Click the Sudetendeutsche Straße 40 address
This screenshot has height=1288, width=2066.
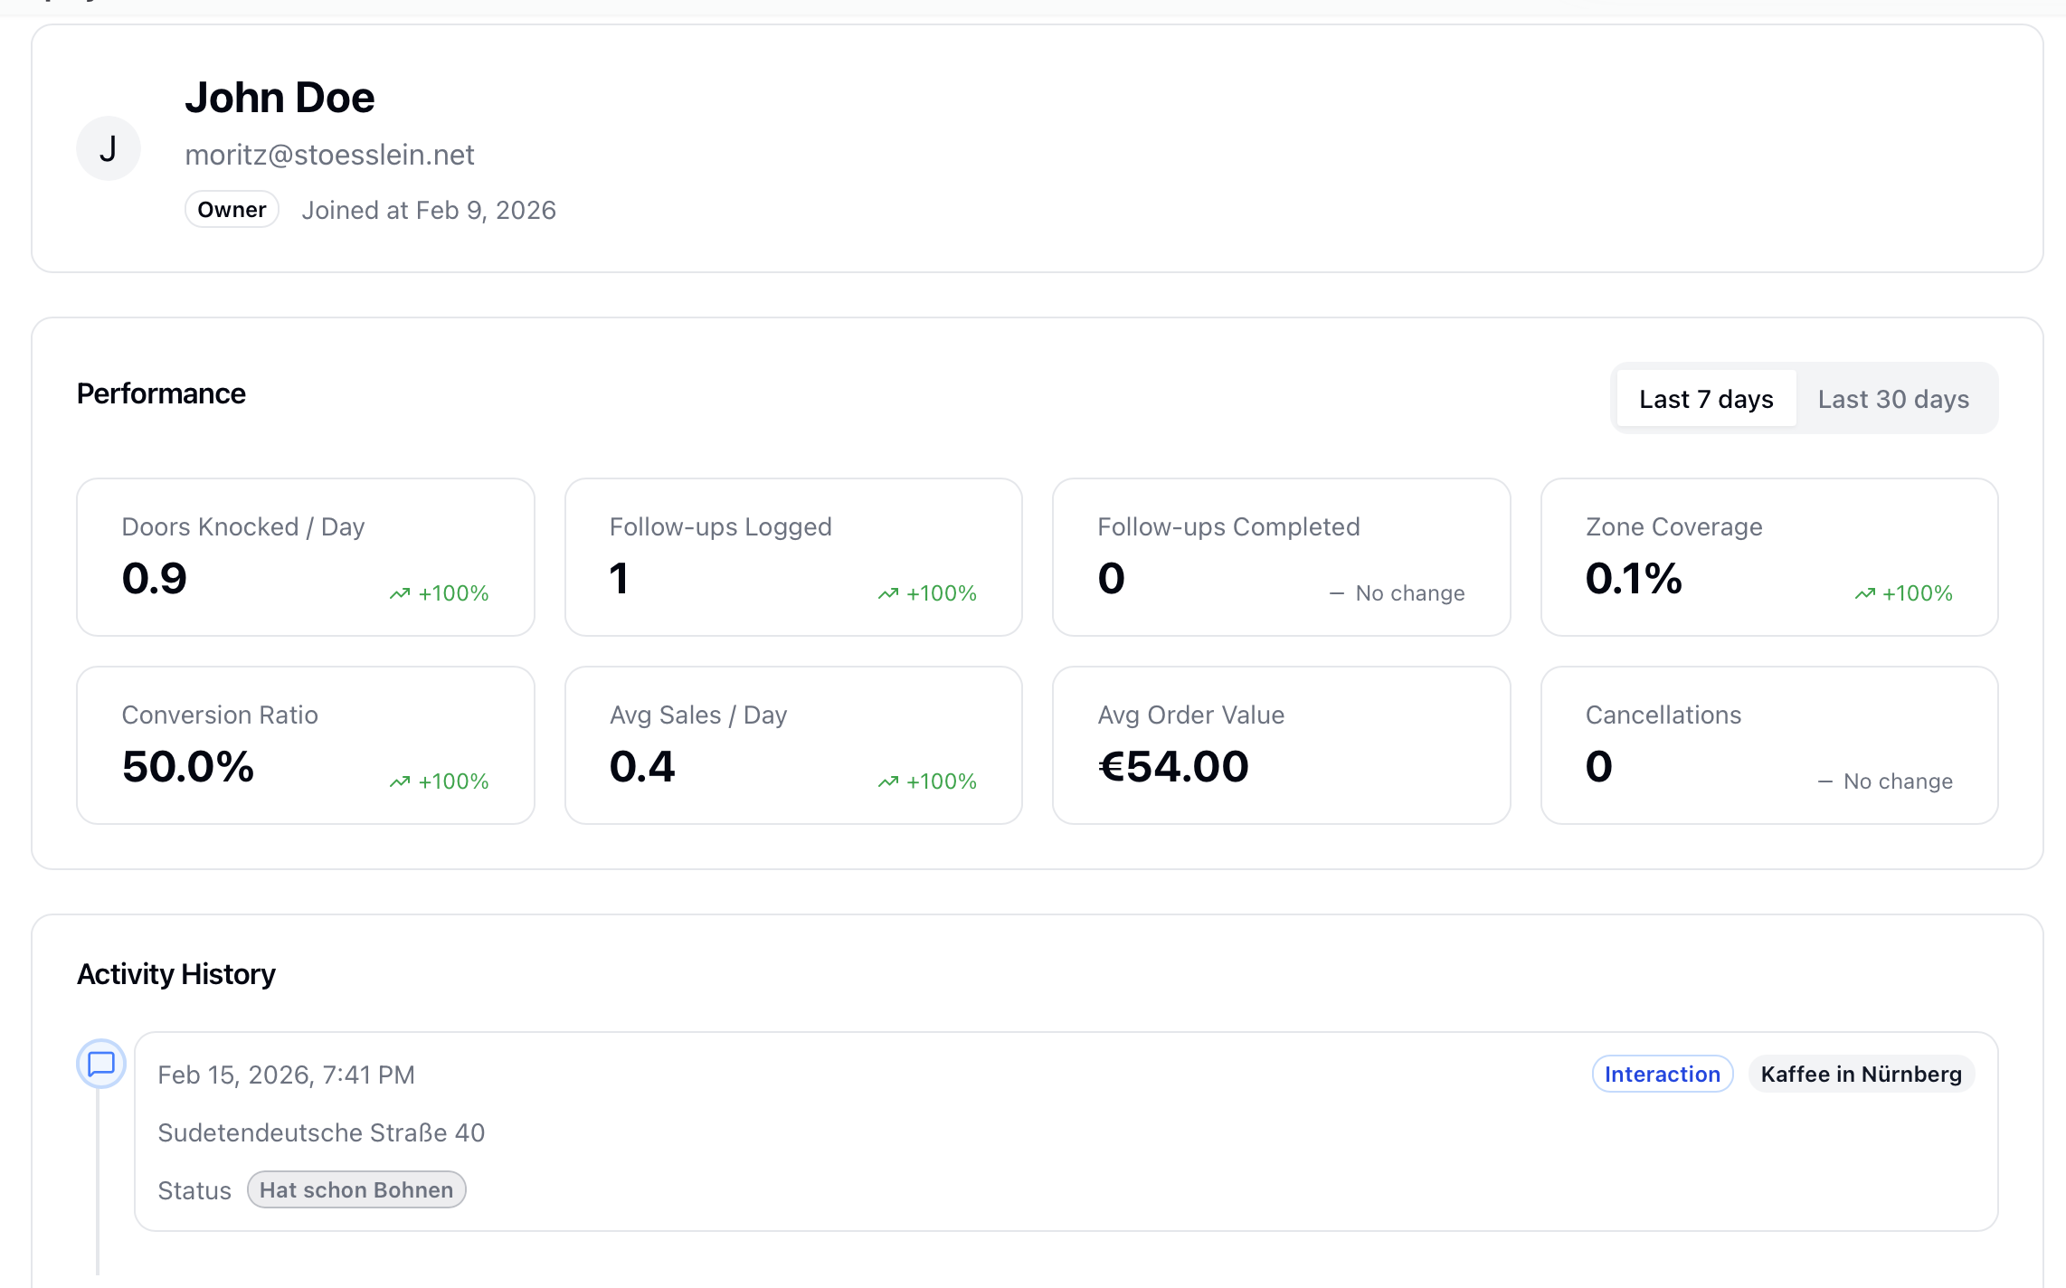[321, 1132]
